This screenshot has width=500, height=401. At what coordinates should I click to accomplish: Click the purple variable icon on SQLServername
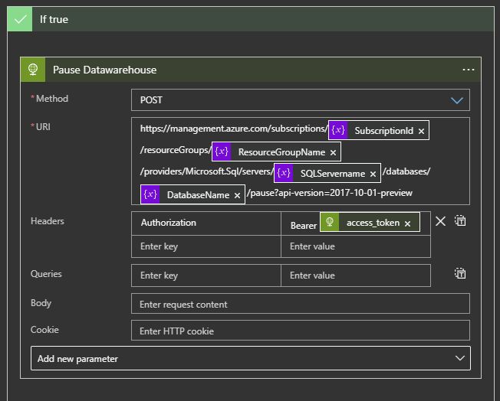tap(284, 173)
